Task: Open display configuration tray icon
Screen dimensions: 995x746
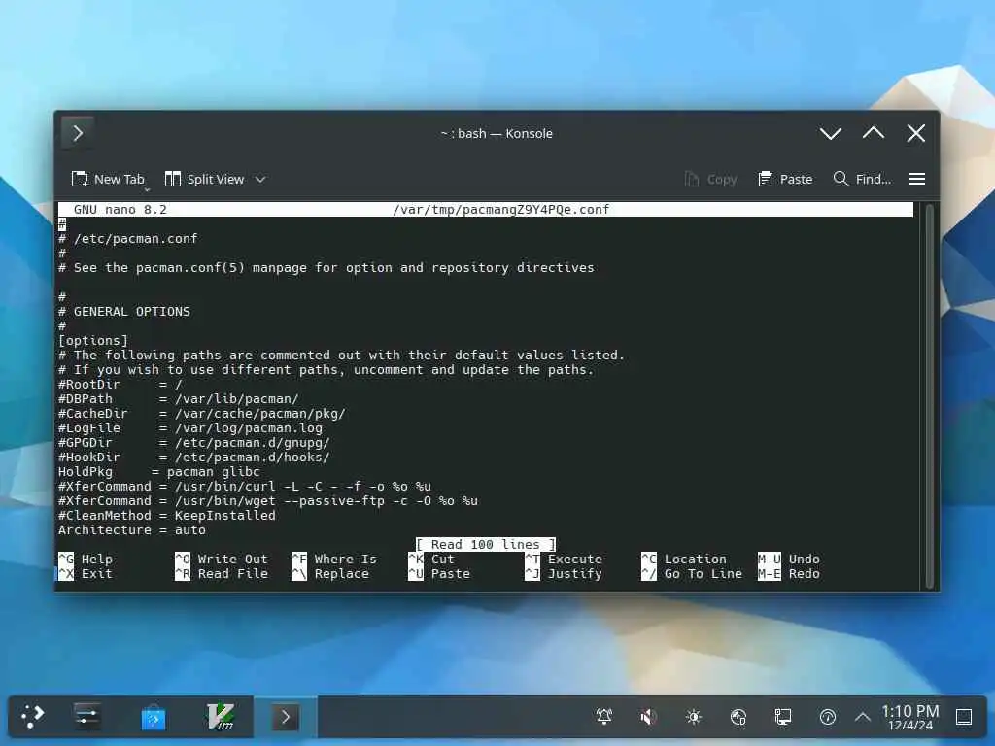Action: [783, 717]
